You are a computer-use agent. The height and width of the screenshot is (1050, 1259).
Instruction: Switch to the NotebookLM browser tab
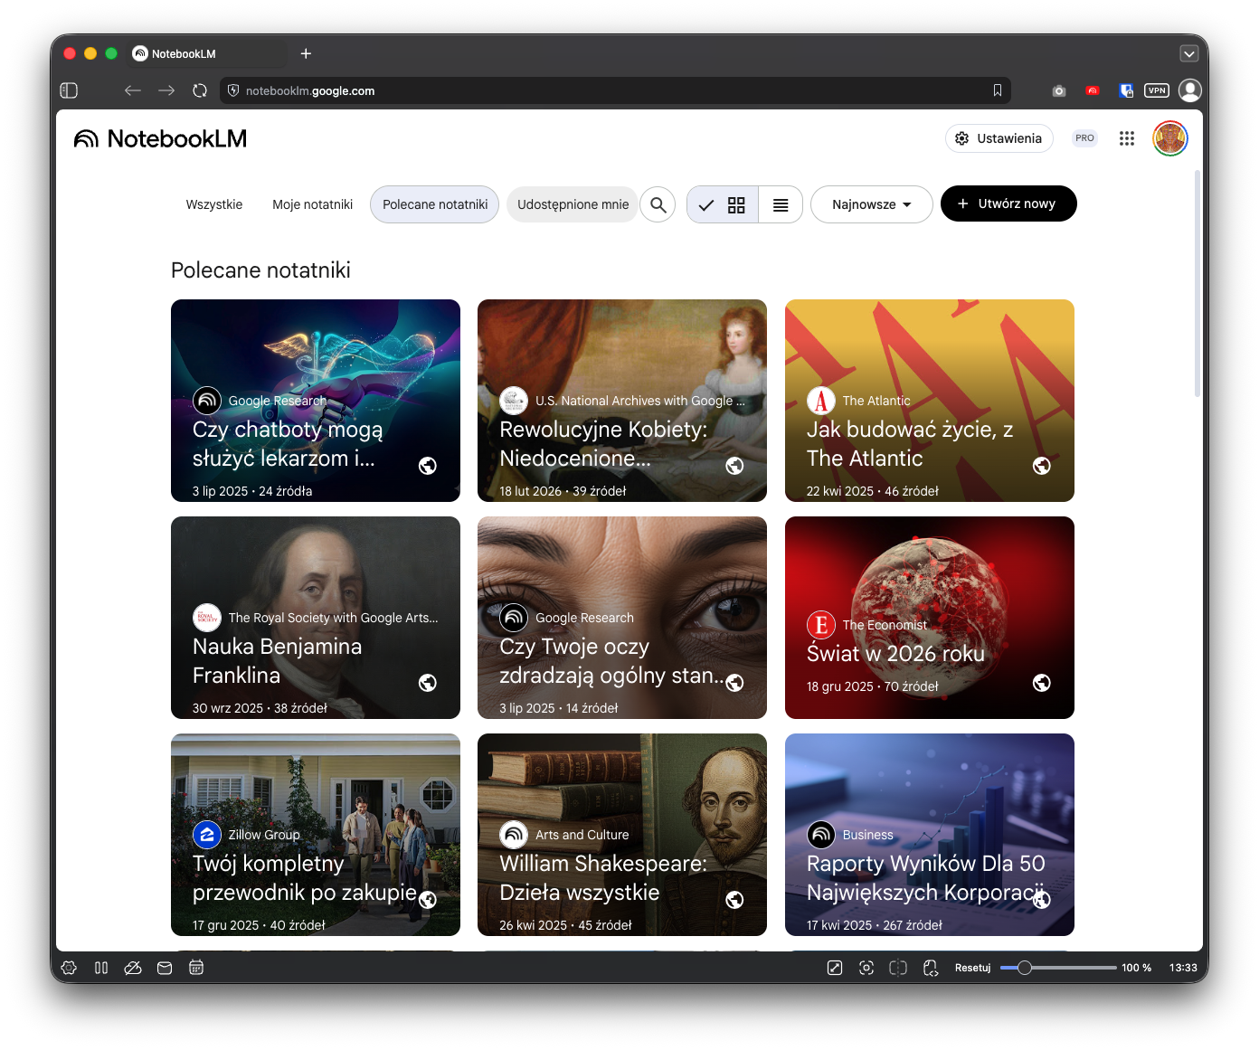coord(208,53)
